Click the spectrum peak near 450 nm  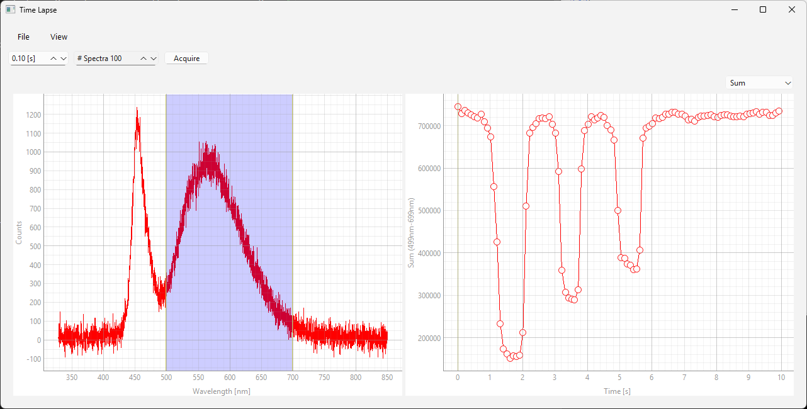coord(137,113)
